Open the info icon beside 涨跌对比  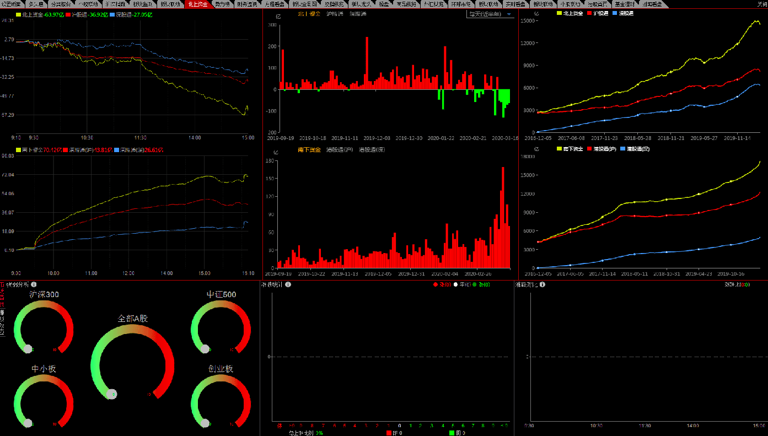click(543, 284)
